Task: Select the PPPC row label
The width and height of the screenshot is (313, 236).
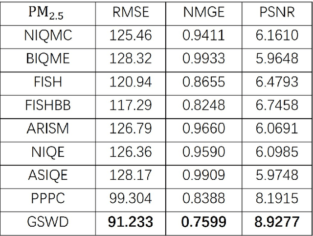Action: pos(48,198)
